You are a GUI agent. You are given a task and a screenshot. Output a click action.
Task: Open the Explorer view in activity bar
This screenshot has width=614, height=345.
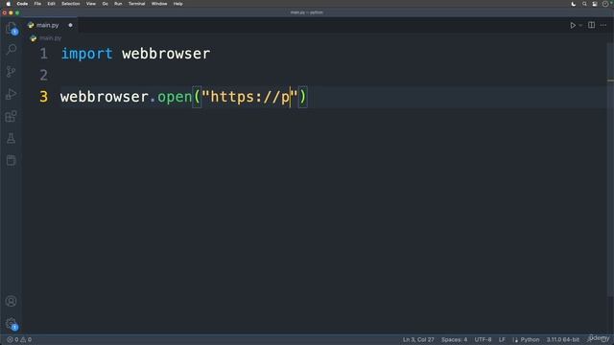click(11, 28)
